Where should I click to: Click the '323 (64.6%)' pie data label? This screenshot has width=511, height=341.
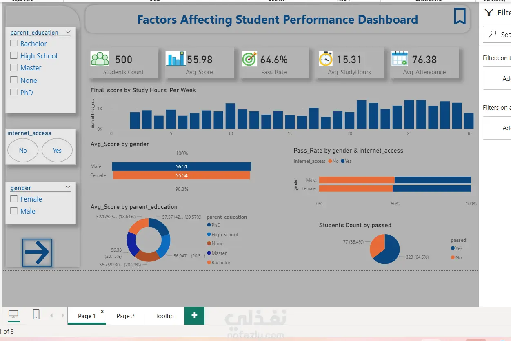(417, 257)
